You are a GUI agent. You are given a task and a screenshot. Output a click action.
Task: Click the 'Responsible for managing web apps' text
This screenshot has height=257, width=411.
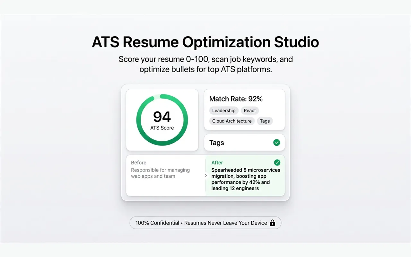[160, 173]
